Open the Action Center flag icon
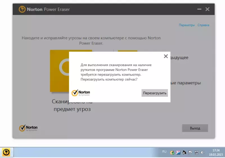Screen dimensions: 225x158 click(x=190, y=152)
